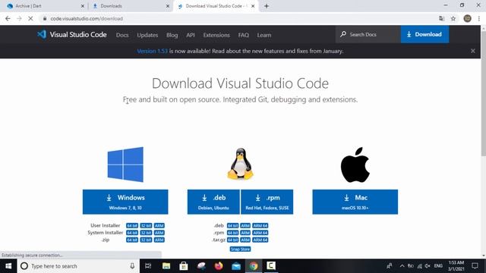
Task: Stop the page from loading
Action: (30, 18)
